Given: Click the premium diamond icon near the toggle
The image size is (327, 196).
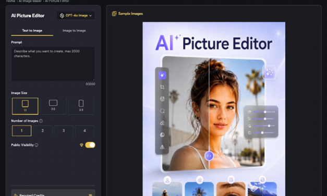Looking at the screenshot, I should [81, 145].
